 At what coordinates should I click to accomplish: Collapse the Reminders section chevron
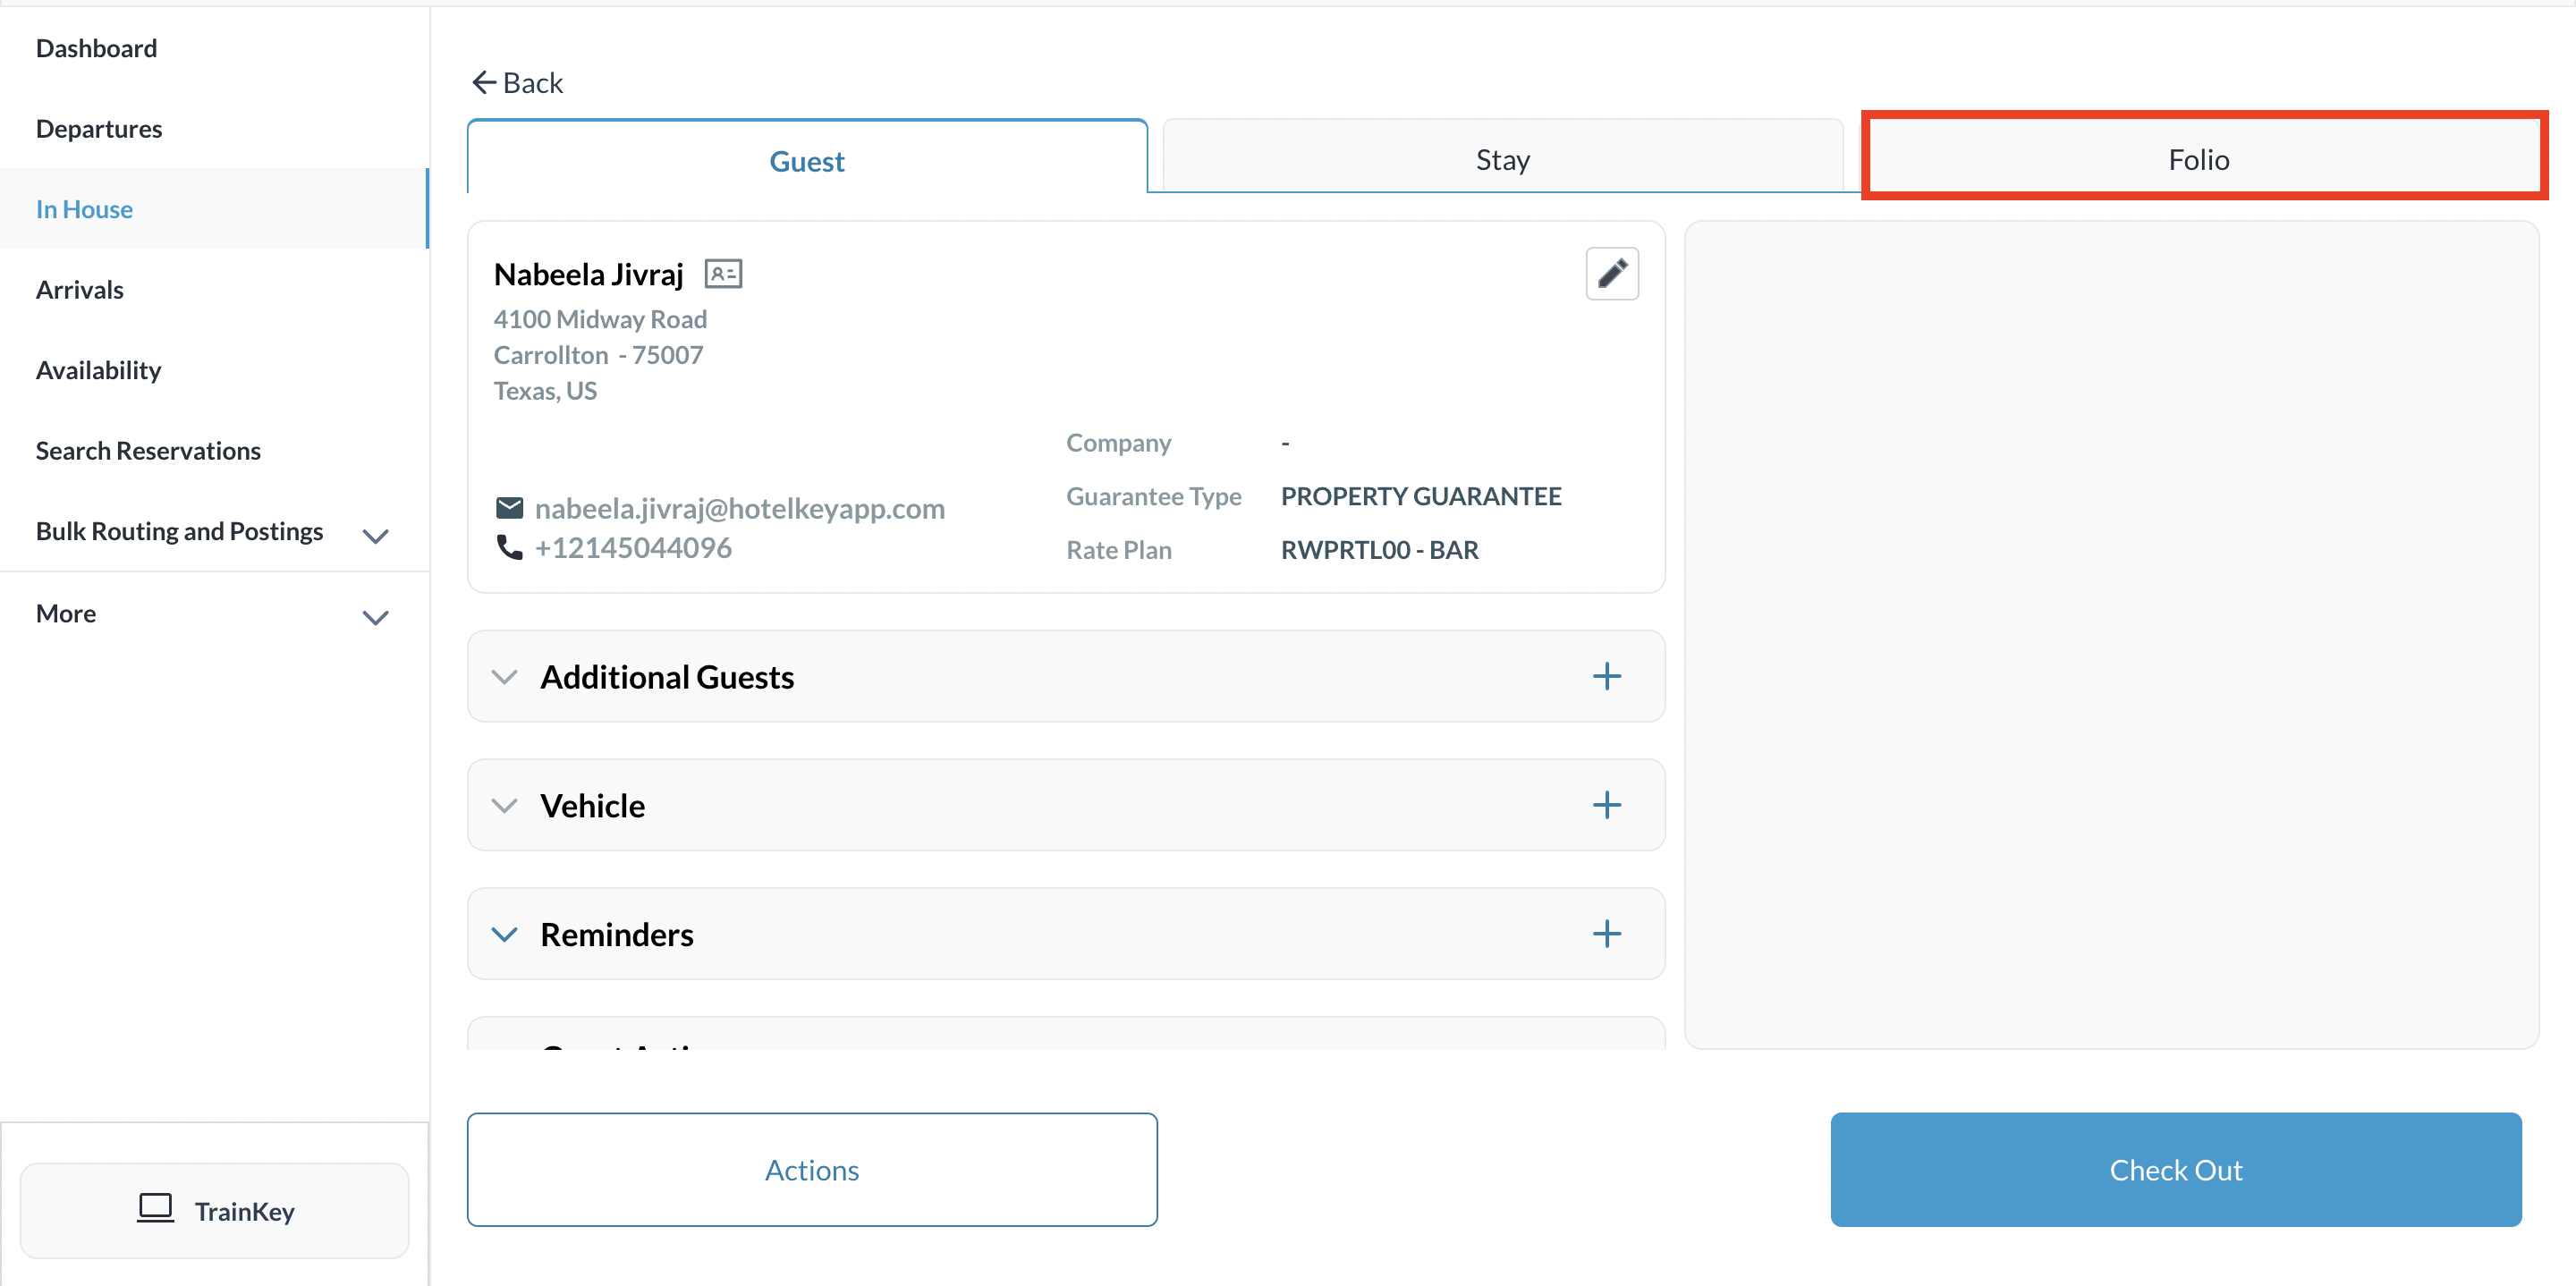point(504,934)
